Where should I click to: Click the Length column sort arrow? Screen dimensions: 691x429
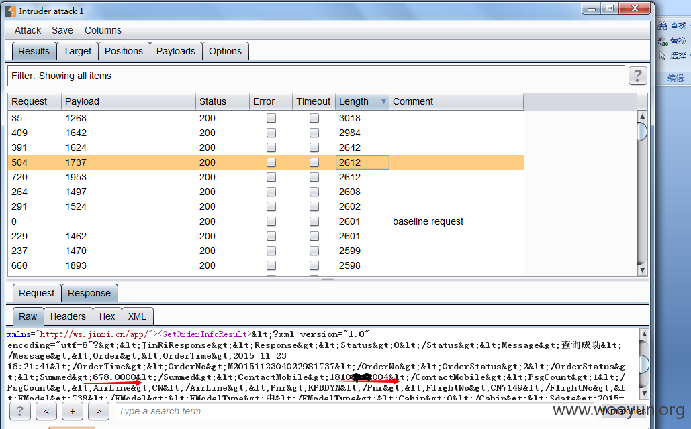383,102
